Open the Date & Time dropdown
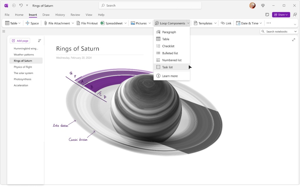This screenshot has width=300, height=187. pyautogui.click(x=260, y=23)
